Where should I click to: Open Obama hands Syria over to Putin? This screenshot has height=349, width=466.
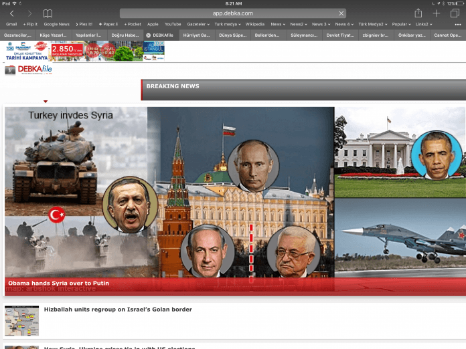[x=58, y=283]
